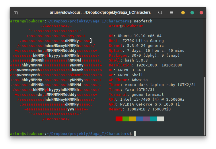Click the light gray color block
The image size is (216, 149).
coord(160,119)
